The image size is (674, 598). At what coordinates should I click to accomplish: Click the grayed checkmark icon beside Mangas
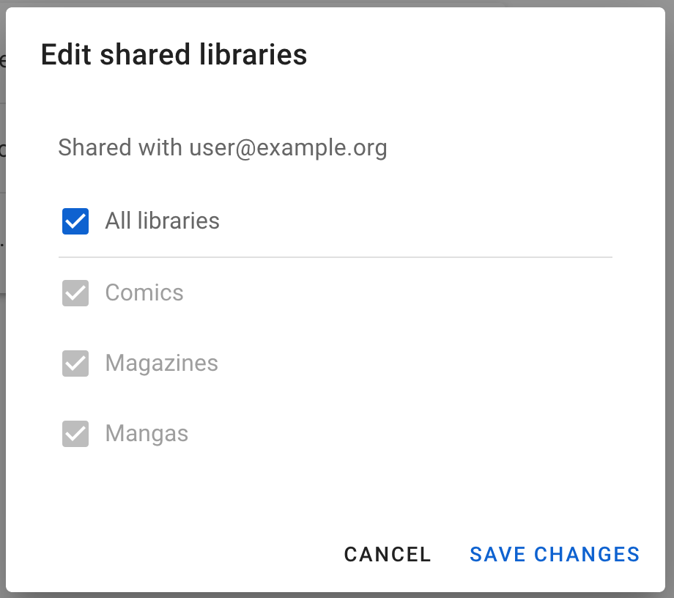click(x=75, y=433)
